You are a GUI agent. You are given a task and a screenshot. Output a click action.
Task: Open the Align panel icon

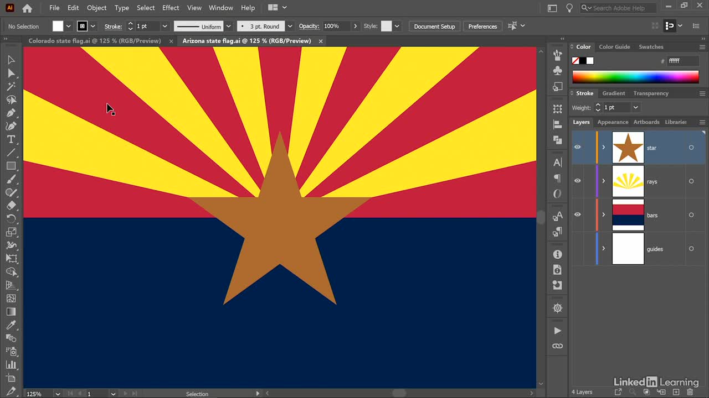pos(558,125)
